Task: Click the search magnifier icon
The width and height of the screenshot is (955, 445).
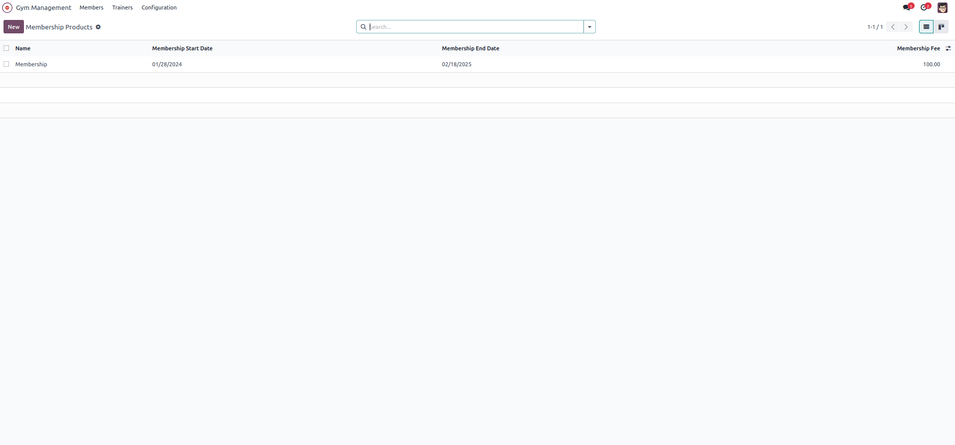Action: [x=363, y=27]
